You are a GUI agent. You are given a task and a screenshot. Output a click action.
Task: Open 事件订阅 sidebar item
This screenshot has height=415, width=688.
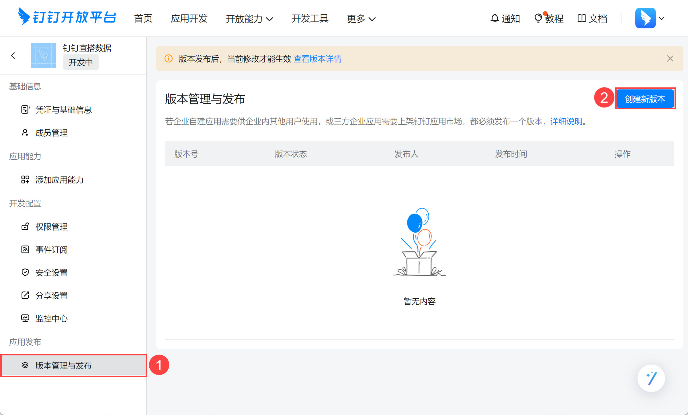pos(51,250)
